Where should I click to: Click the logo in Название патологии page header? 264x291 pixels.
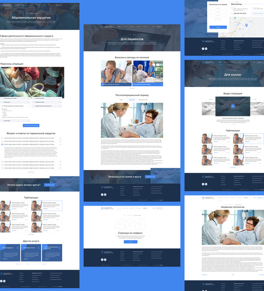point(209,198)
